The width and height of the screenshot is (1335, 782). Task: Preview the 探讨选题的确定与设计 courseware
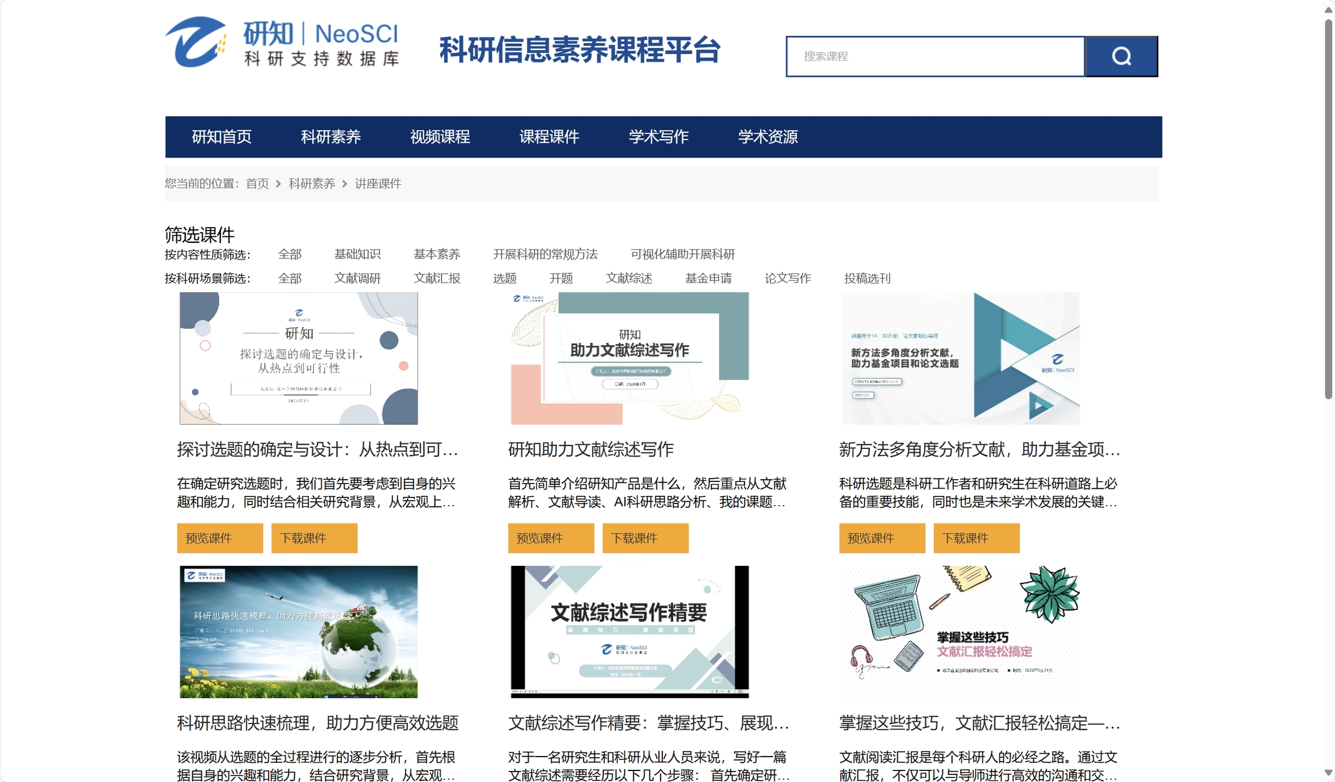point(220,538)
